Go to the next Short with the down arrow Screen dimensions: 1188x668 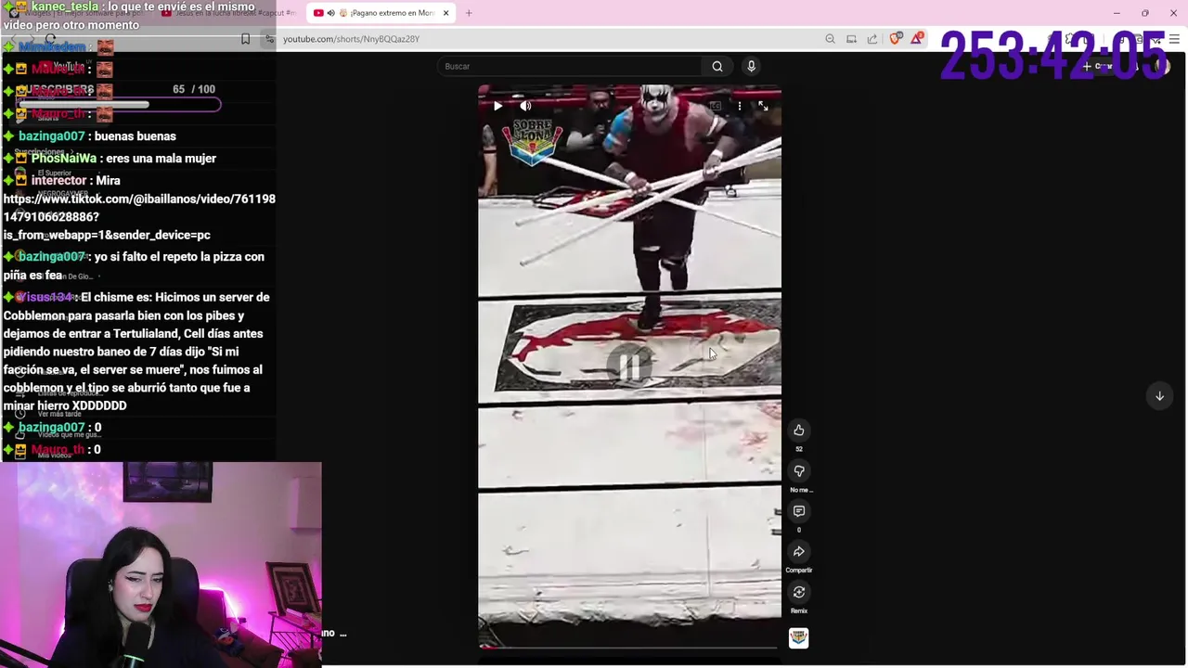coord(1159,396)
